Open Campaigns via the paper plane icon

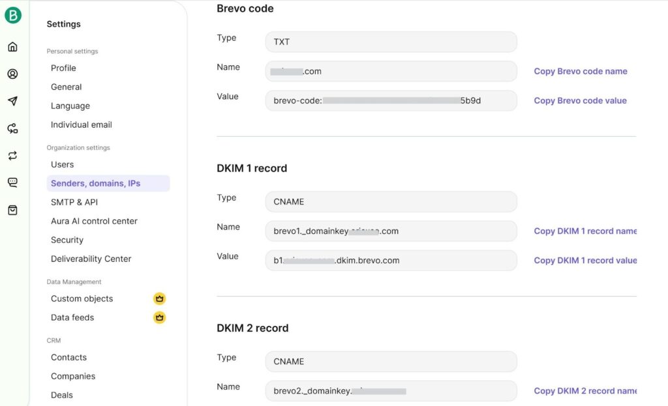click(x=12, y=101)
